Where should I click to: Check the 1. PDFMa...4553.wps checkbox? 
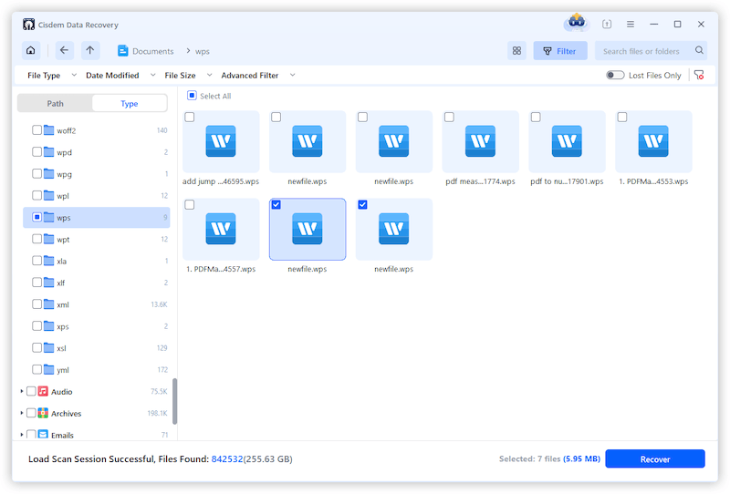pos(622,118)
